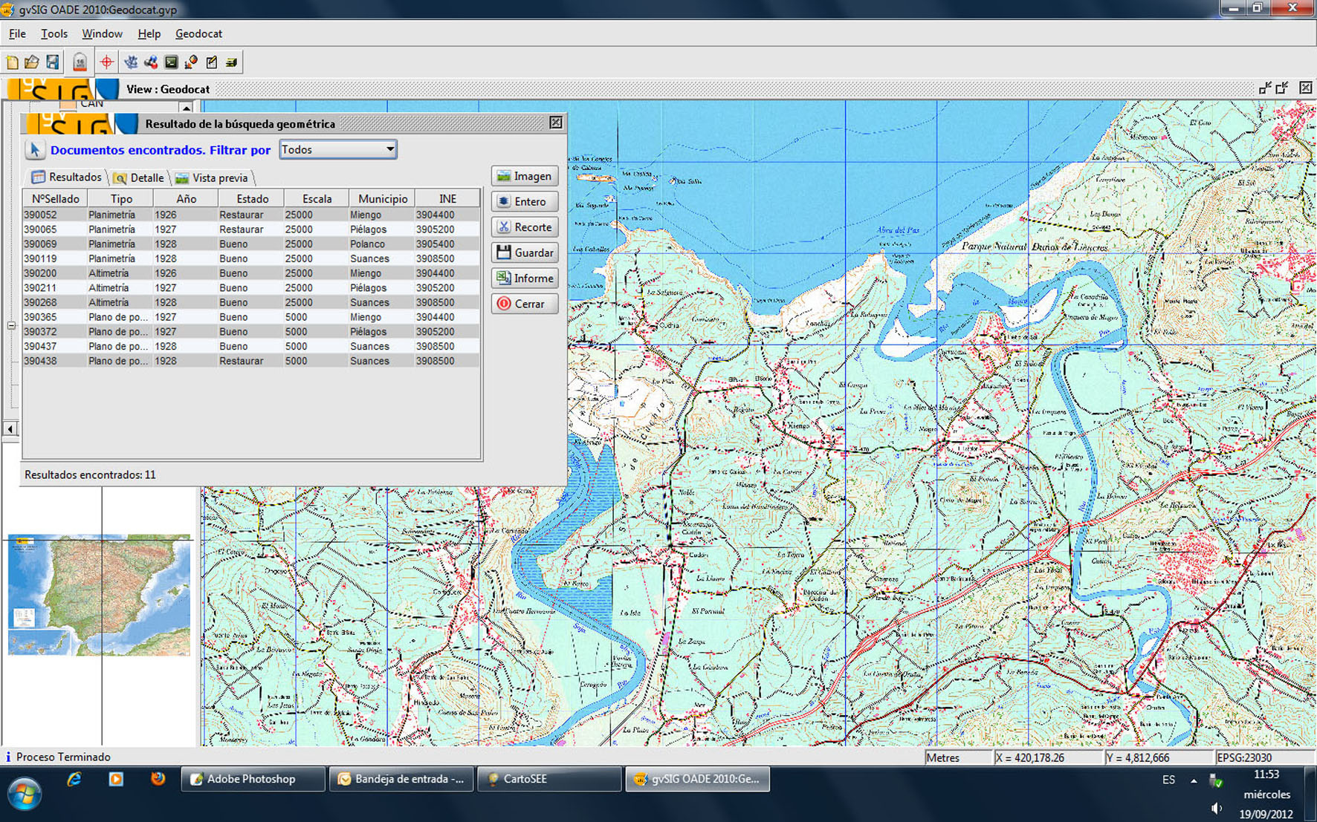Open the File menu
1317x822 pixels.
17,33
